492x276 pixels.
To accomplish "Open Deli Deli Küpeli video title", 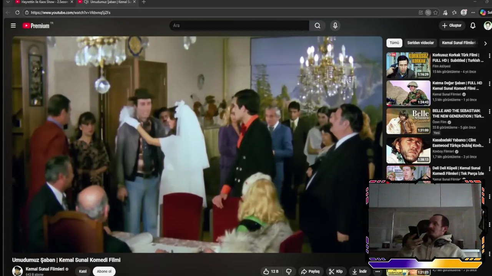I will point(458,171).
